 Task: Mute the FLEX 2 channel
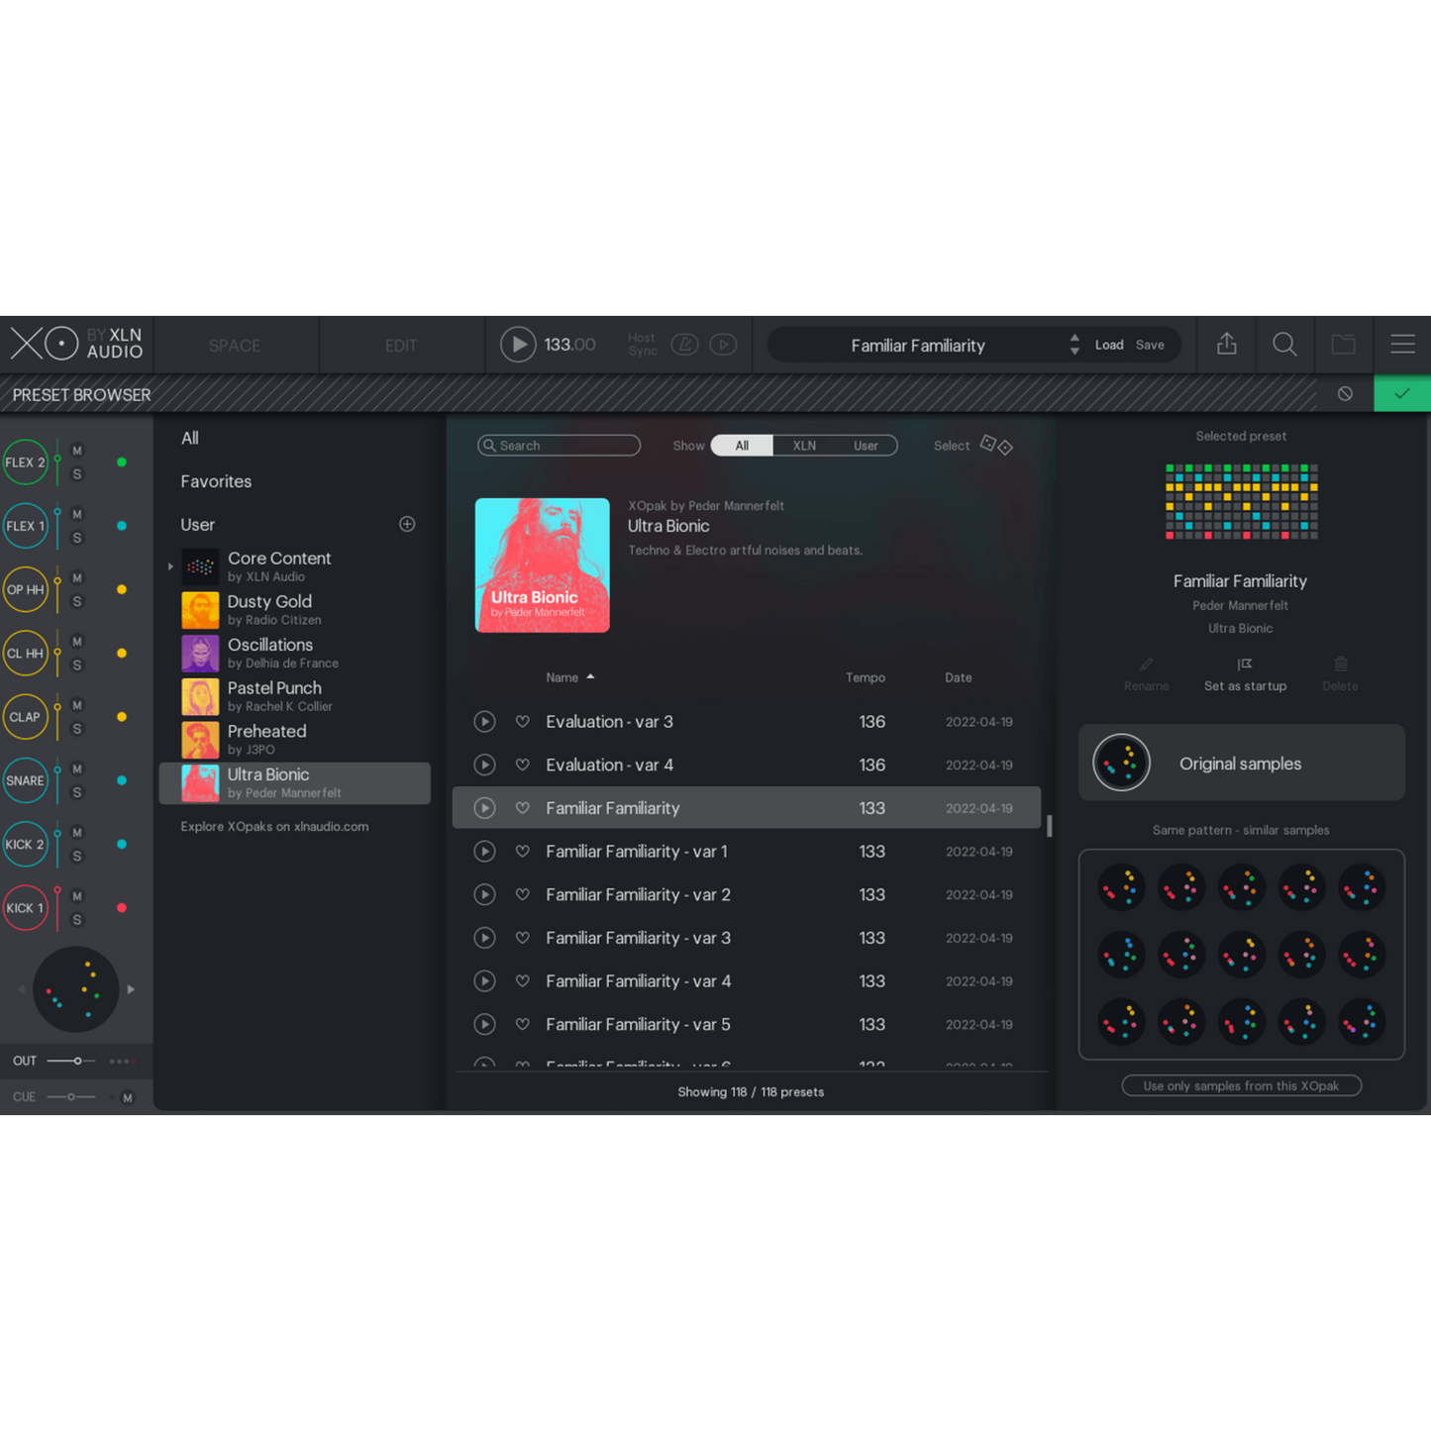coord(77,451)
